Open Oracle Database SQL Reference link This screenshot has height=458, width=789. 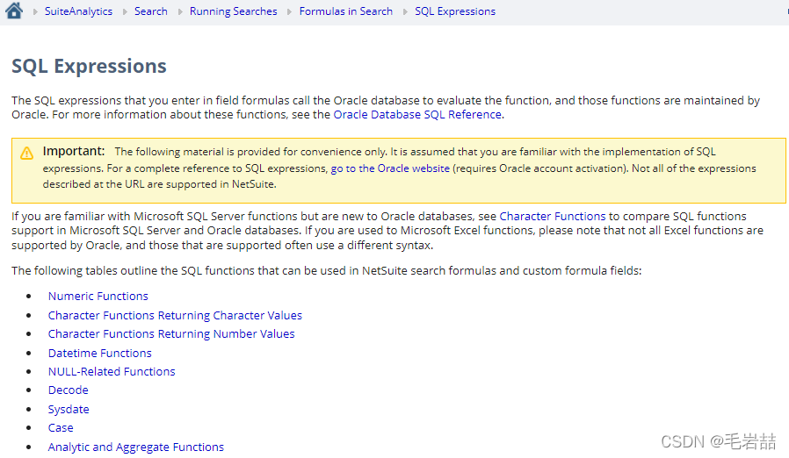[x=417, y=115]
